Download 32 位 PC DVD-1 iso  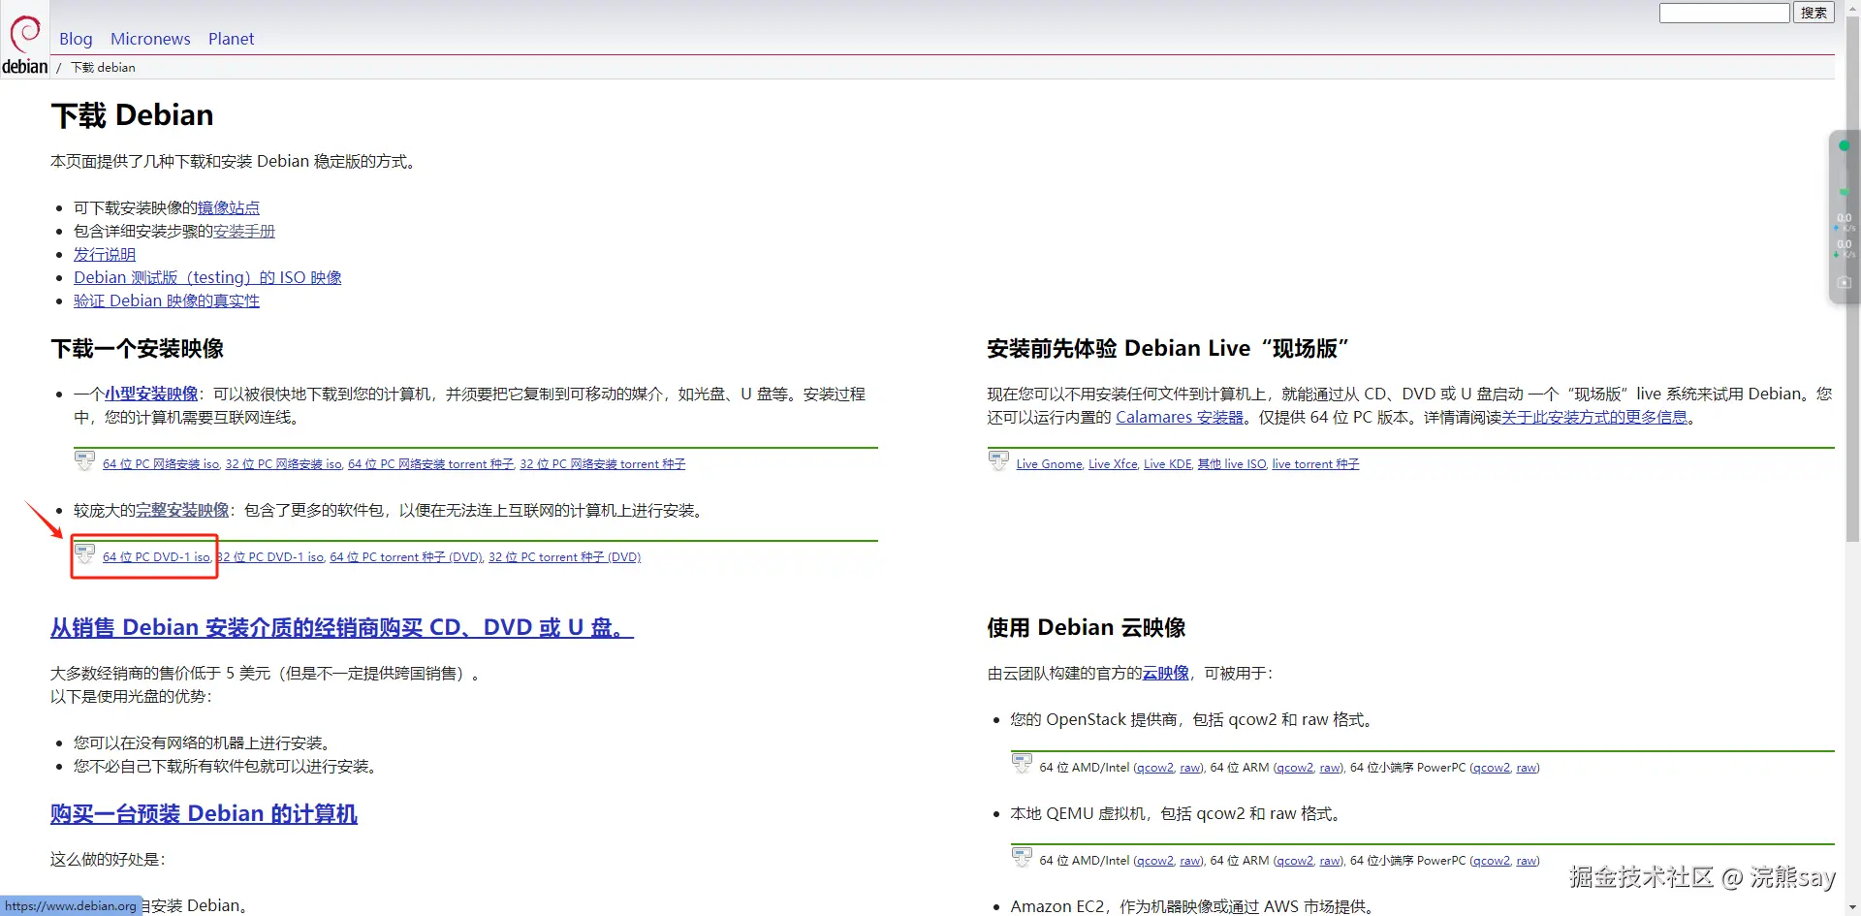click(x=270, y=557)
